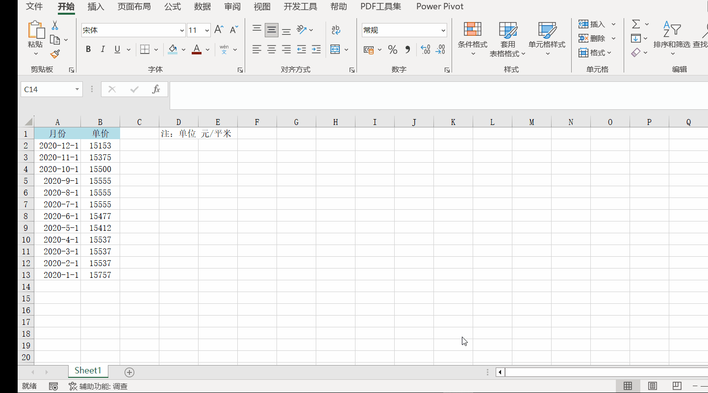Click the increase decimal icon
Image resolution: width=708 pixels, height=393 pixels.
tap(425, 49)
